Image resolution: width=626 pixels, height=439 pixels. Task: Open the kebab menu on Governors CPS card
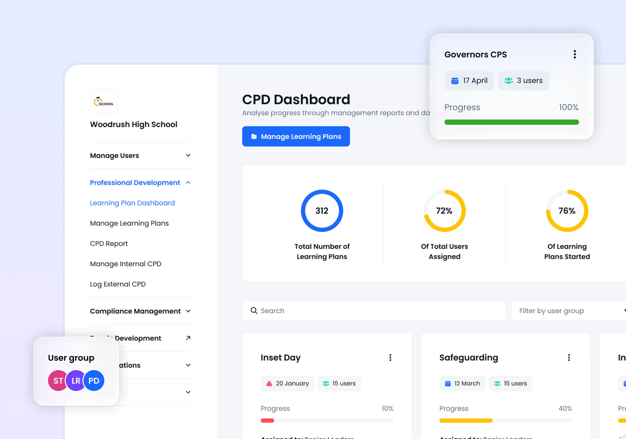pos(575,54)
